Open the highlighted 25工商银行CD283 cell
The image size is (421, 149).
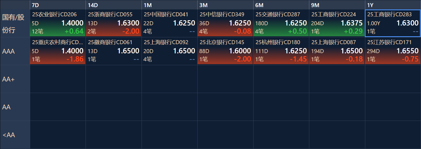click(393, 23)
